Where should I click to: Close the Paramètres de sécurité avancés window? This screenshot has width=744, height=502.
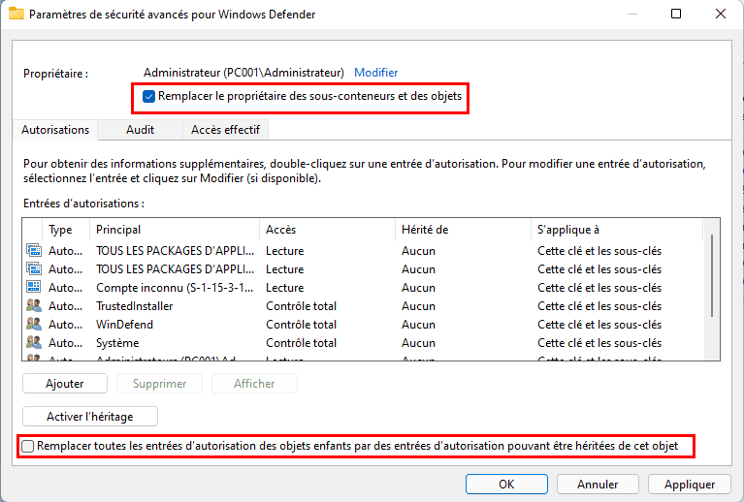coord(721,14)
